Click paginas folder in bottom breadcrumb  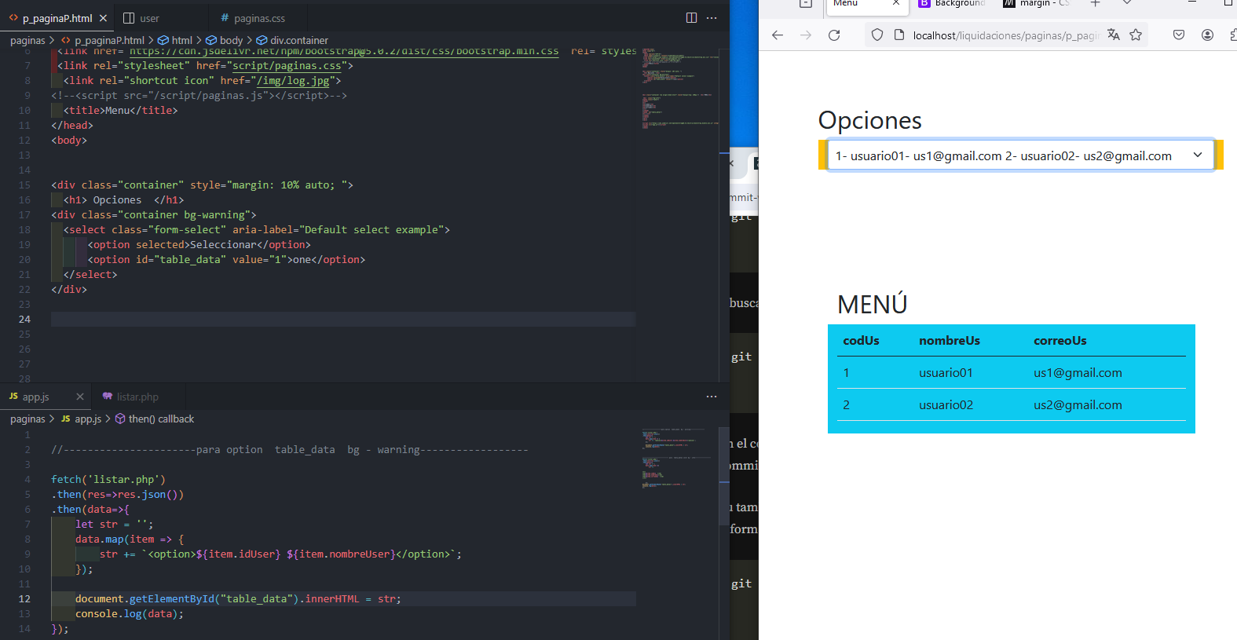27,419
